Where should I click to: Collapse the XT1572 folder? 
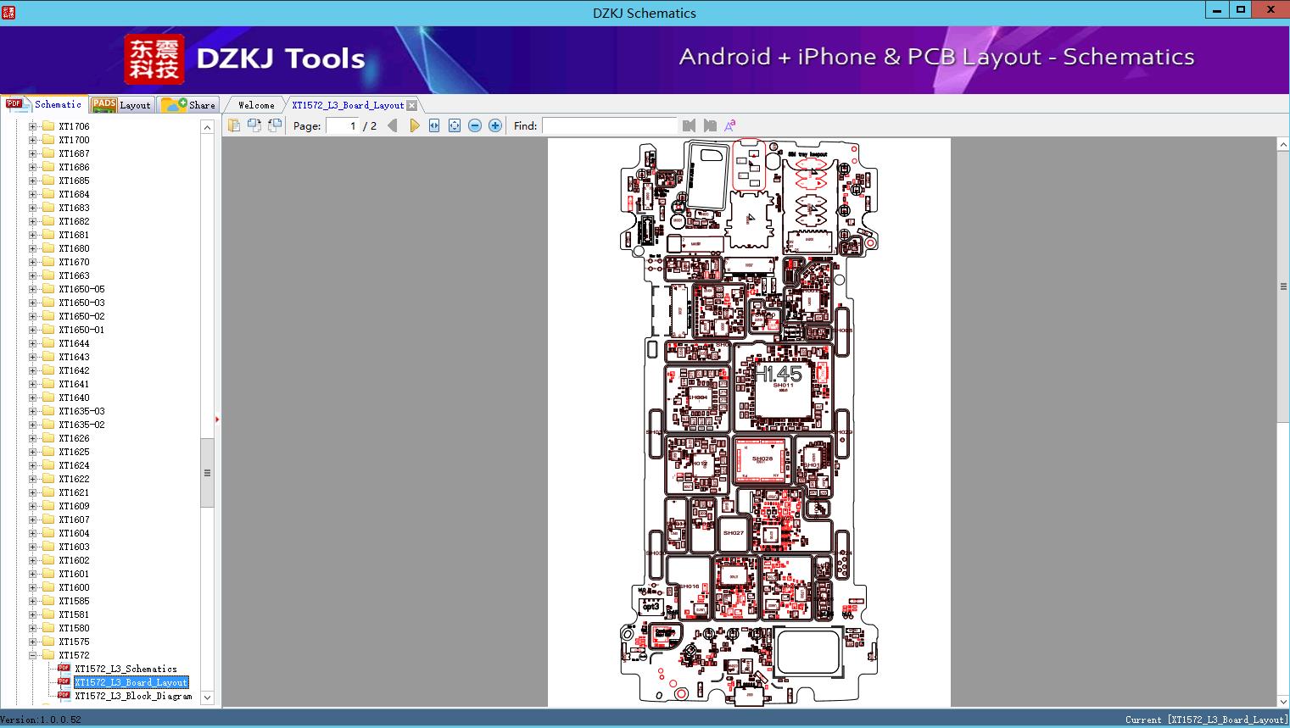coord(33,655)
